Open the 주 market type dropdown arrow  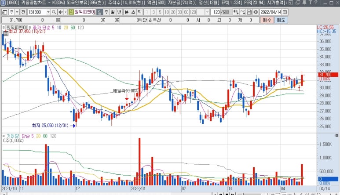(17, 12)
